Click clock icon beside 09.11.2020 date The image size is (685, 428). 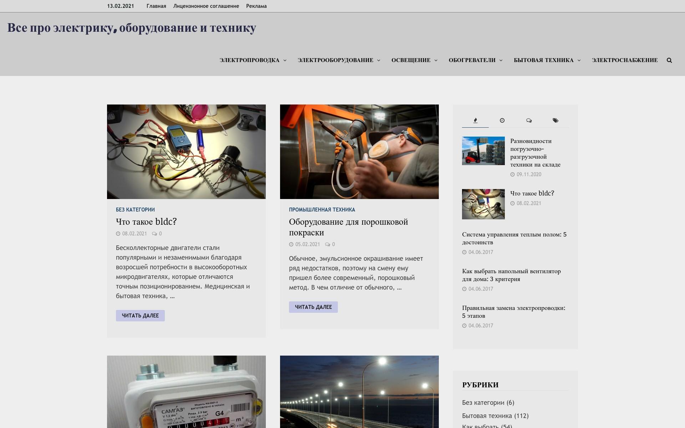pos(513,174)
